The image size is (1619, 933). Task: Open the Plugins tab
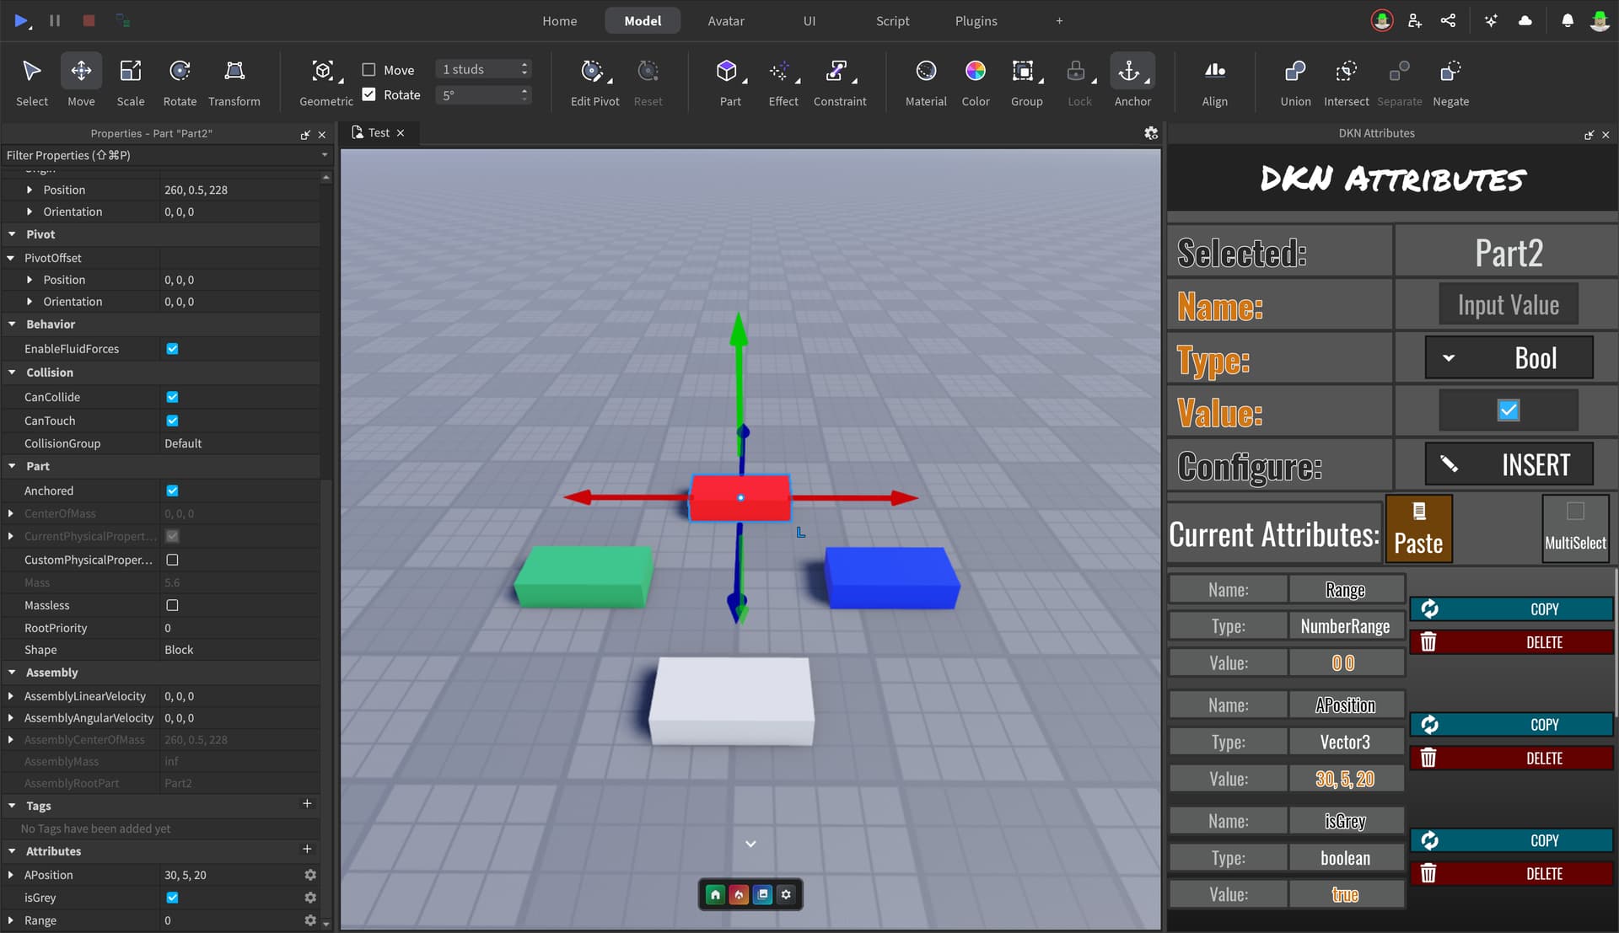[976, 20]
